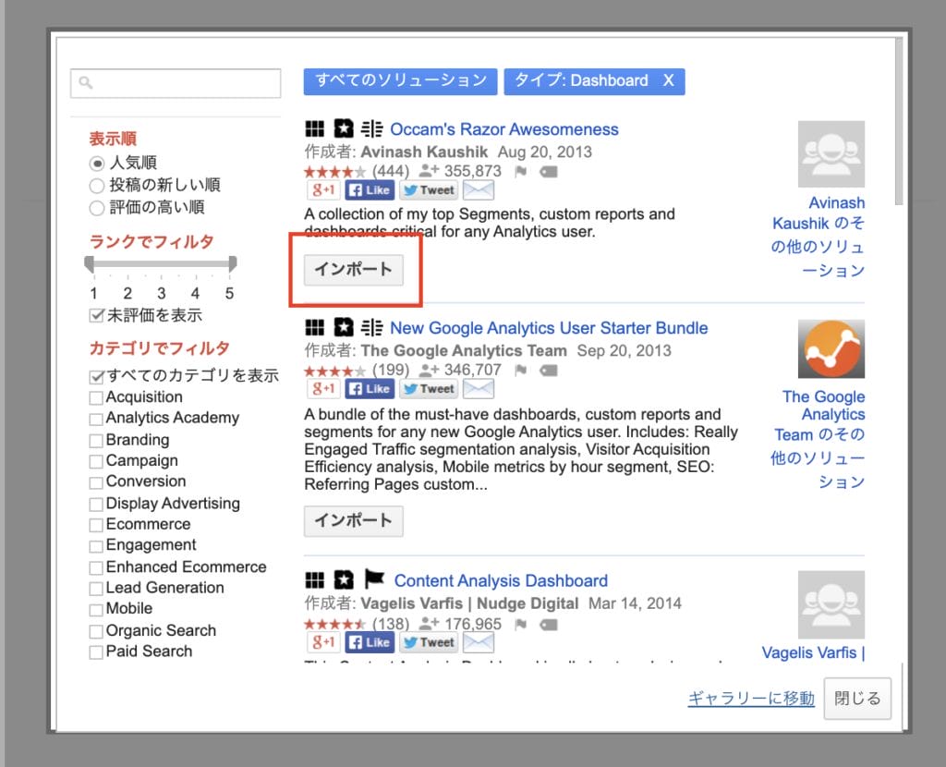
Task: Click the solution search input field
Action: (x=176, y=82)
